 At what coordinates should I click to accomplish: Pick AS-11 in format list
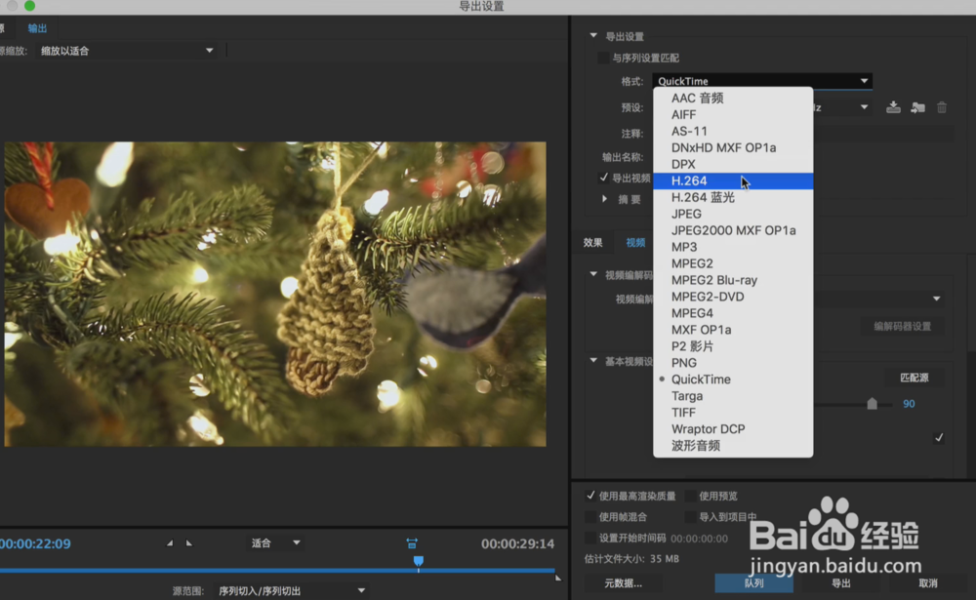pos(733,131)
